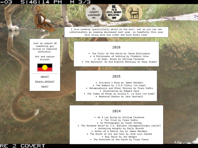198x148 pixels.
Task: Select 'Medieval Bodies' entry
Action: click(121, 96)
